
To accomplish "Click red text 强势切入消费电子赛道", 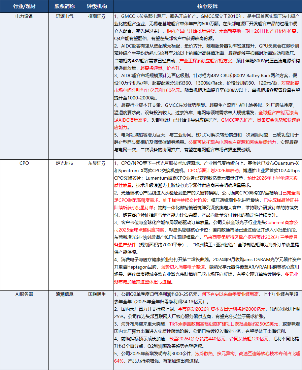I will click(x=183, y=267).
